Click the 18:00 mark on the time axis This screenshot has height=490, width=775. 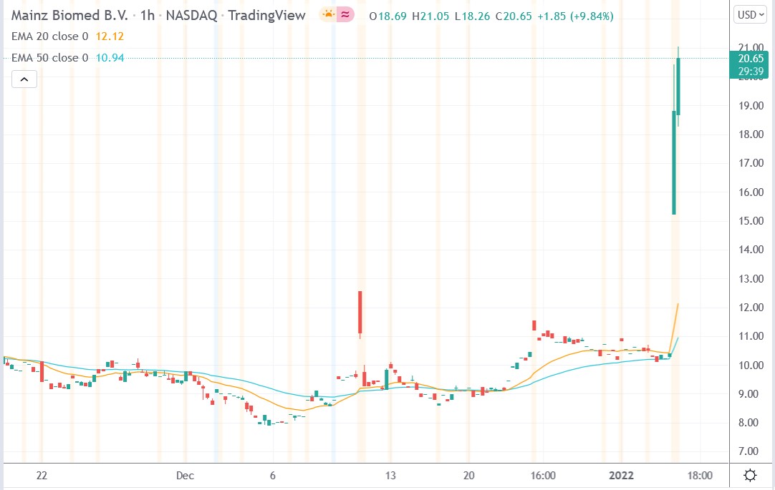pos(700,475)
